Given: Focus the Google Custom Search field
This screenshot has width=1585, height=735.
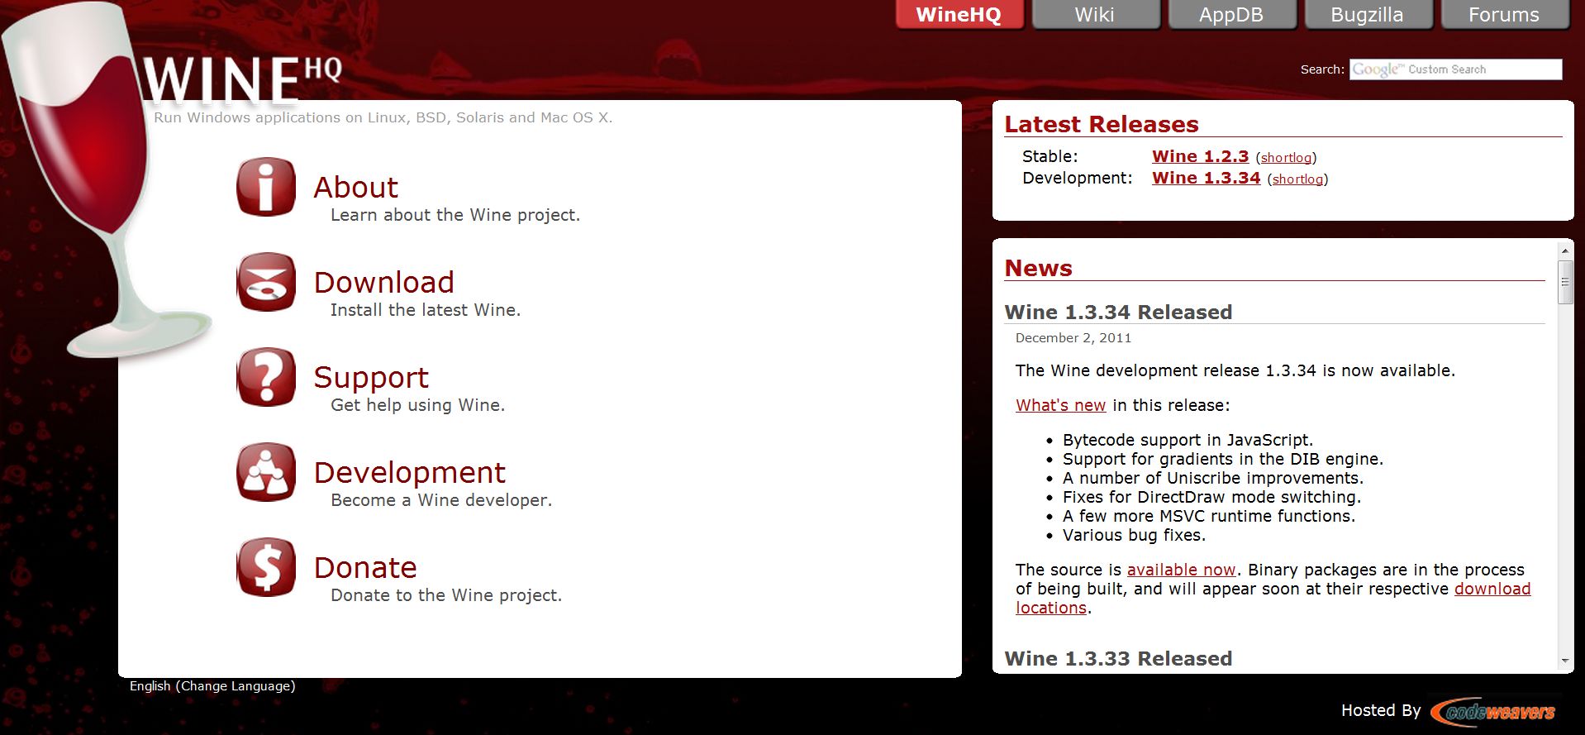Looking at the screenshot, I should click(1456, 69).
